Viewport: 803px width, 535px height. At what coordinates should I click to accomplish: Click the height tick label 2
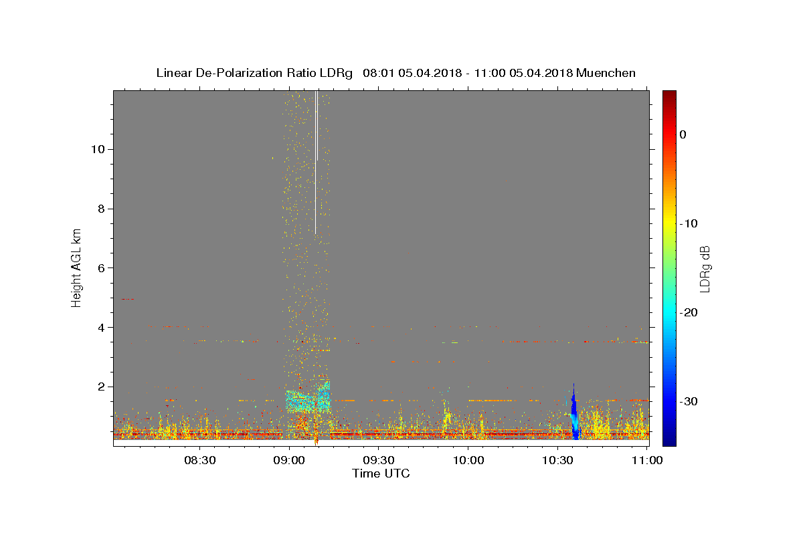(x=100, y=387)
